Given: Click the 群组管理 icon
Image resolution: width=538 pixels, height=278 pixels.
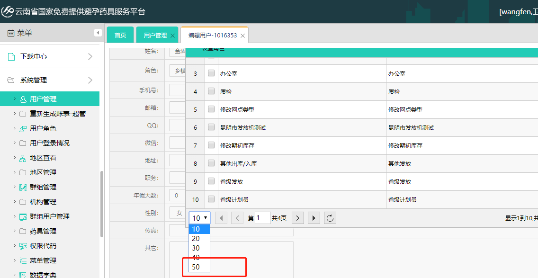Looking at the screenshot, I should point(23,188).
